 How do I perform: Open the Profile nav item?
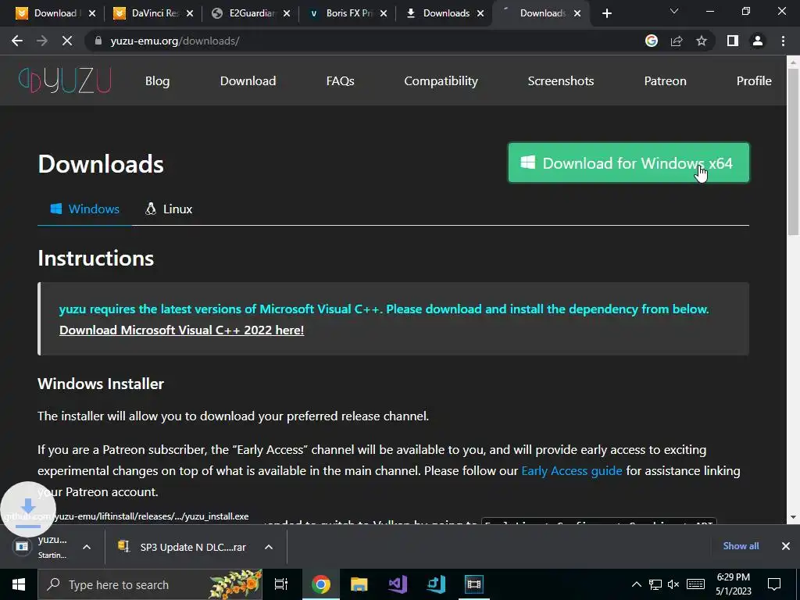tap(754, 81)
